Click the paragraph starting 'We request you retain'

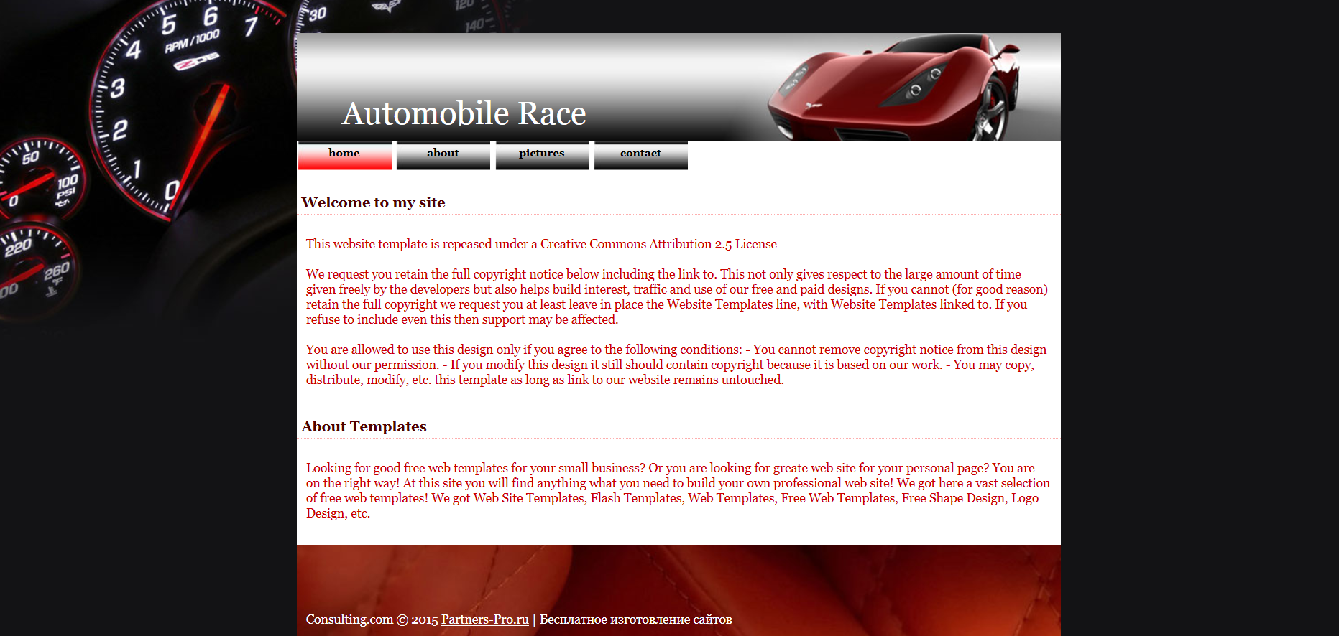(676, 296)
